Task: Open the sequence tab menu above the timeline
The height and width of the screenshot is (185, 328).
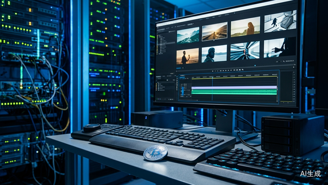Action: tap(185, 75)
